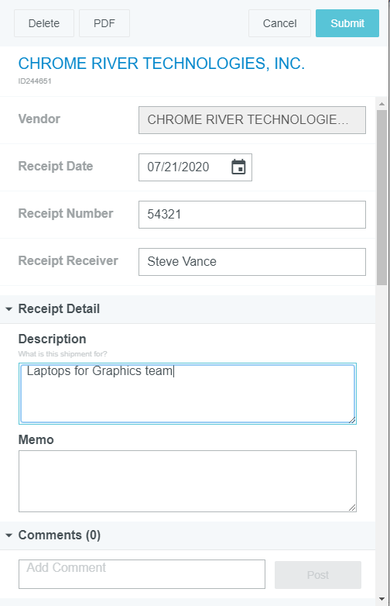
Task: Click the Vendor label
Action: point(39,119)
